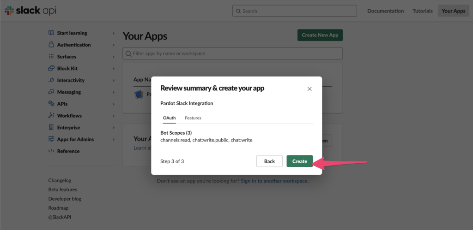
Task: Close the Review summary dialog
Action: pyautogui.click(x=309, y=88)
